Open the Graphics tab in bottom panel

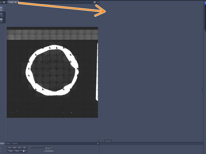pyautogui.click(x=15, y=144)
